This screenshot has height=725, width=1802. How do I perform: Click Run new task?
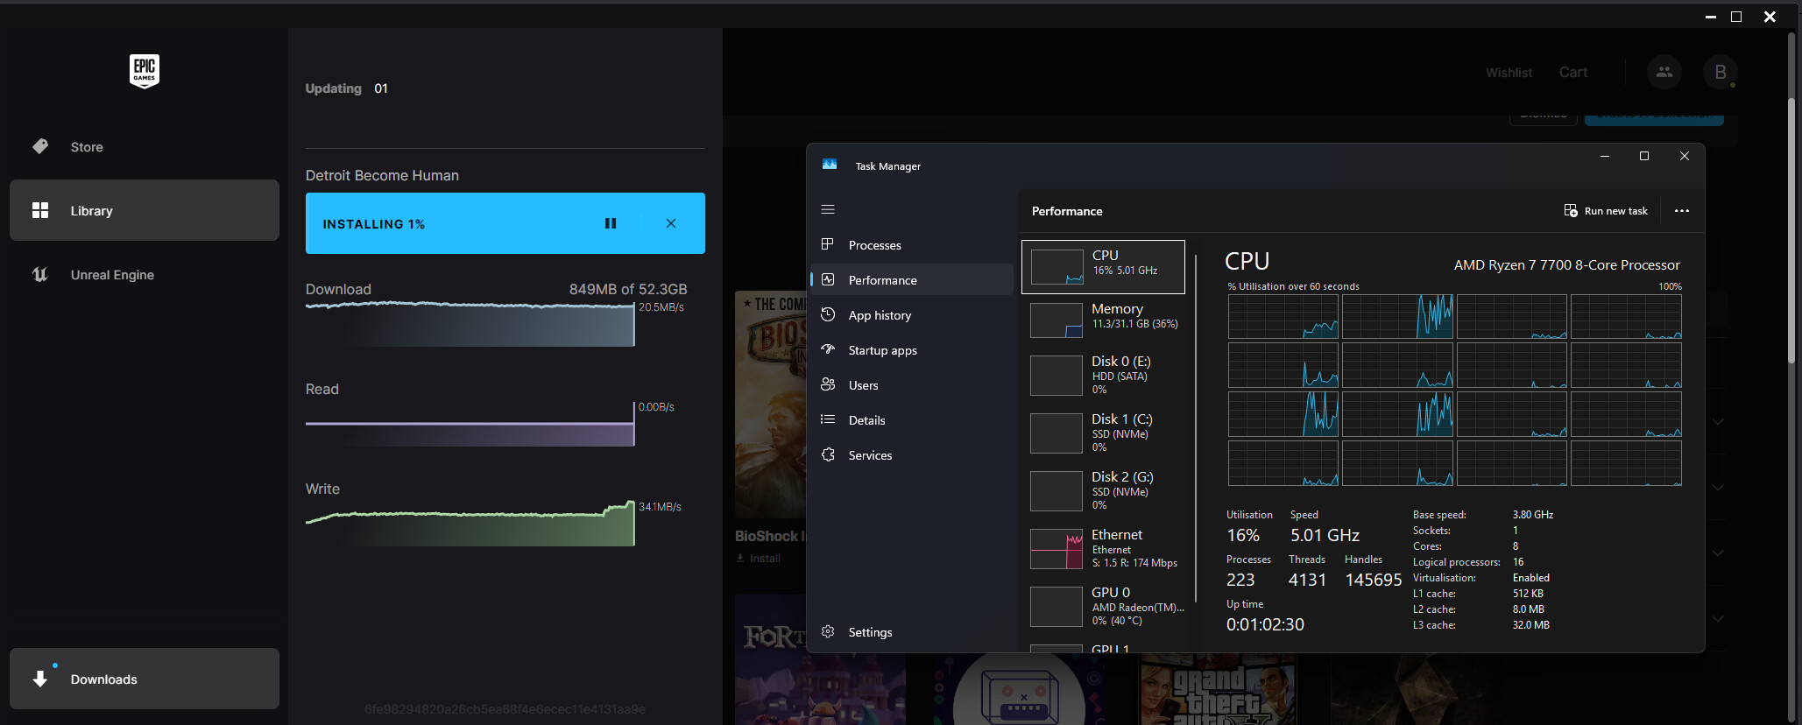pyautogui.click(x=1606, y=211)
